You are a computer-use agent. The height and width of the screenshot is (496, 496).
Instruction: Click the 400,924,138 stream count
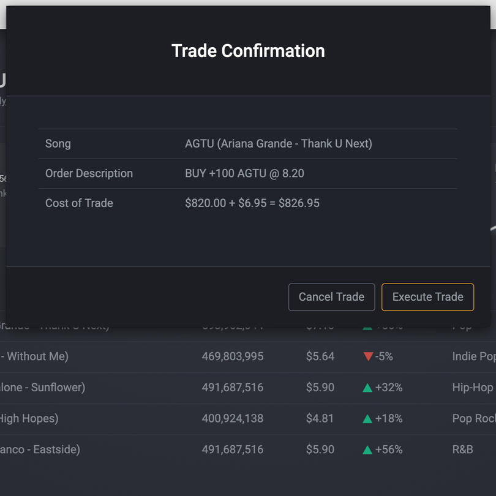click(x=233, y=419)
